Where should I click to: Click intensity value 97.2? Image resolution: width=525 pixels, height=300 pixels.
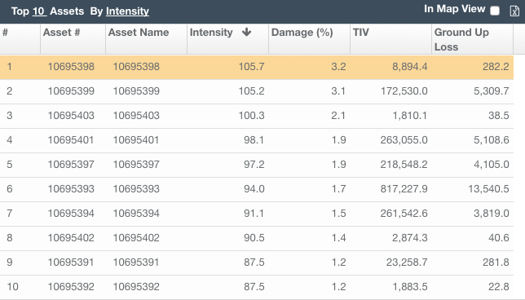[x=254, y=165]
